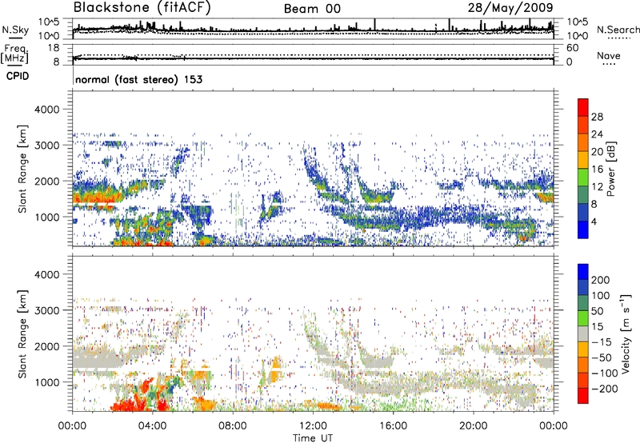Screen dimensions: 640x443
Task: Click the red top segment of power colorbar
Action: pyautogui.click(x=583, y=107)
